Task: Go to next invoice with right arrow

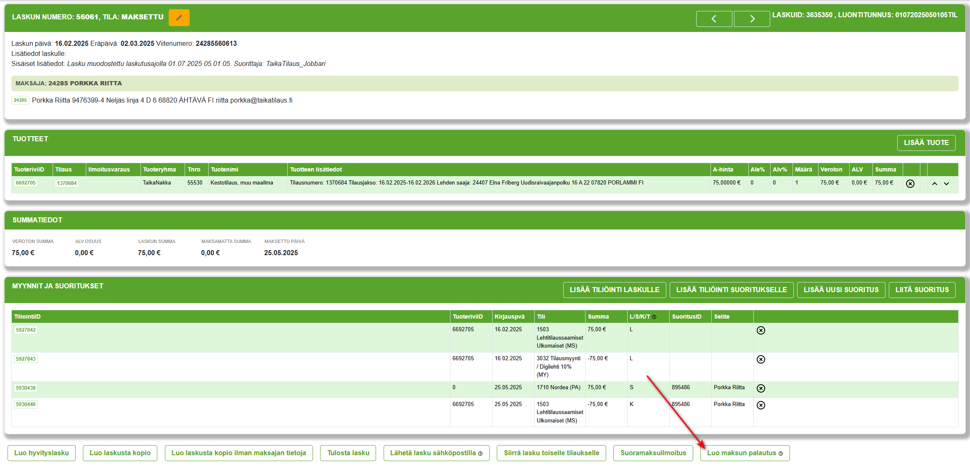Action: click(x=752, y=19)
